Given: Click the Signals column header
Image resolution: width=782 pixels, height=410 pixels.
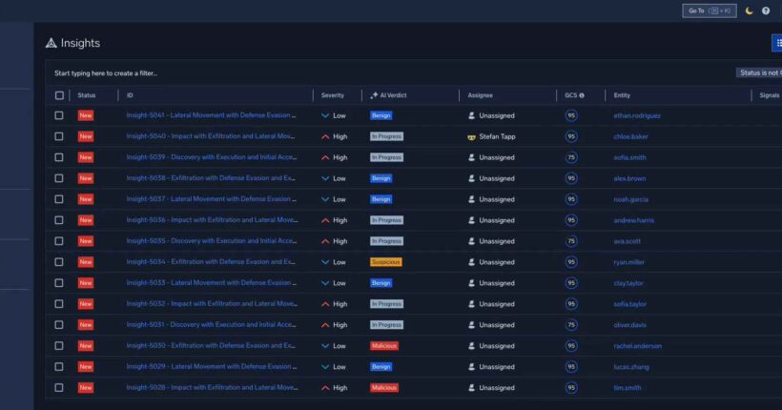Looking at the screenshot, I should 769,95.
